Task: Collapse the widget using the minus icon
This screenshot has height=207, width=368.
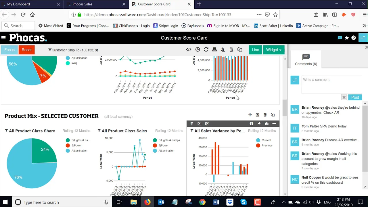Action: coord(274,124)
